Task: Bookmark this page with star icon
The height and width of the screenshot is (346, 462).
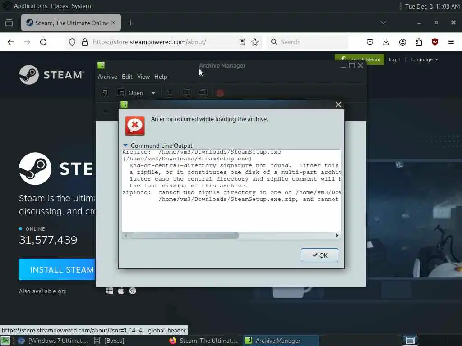Action: [255, 42]
